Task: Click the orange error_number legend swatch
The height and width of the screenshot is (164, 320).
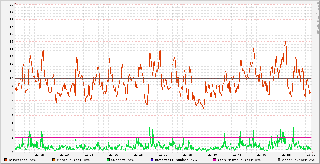Action: click(x=54, y=160)
